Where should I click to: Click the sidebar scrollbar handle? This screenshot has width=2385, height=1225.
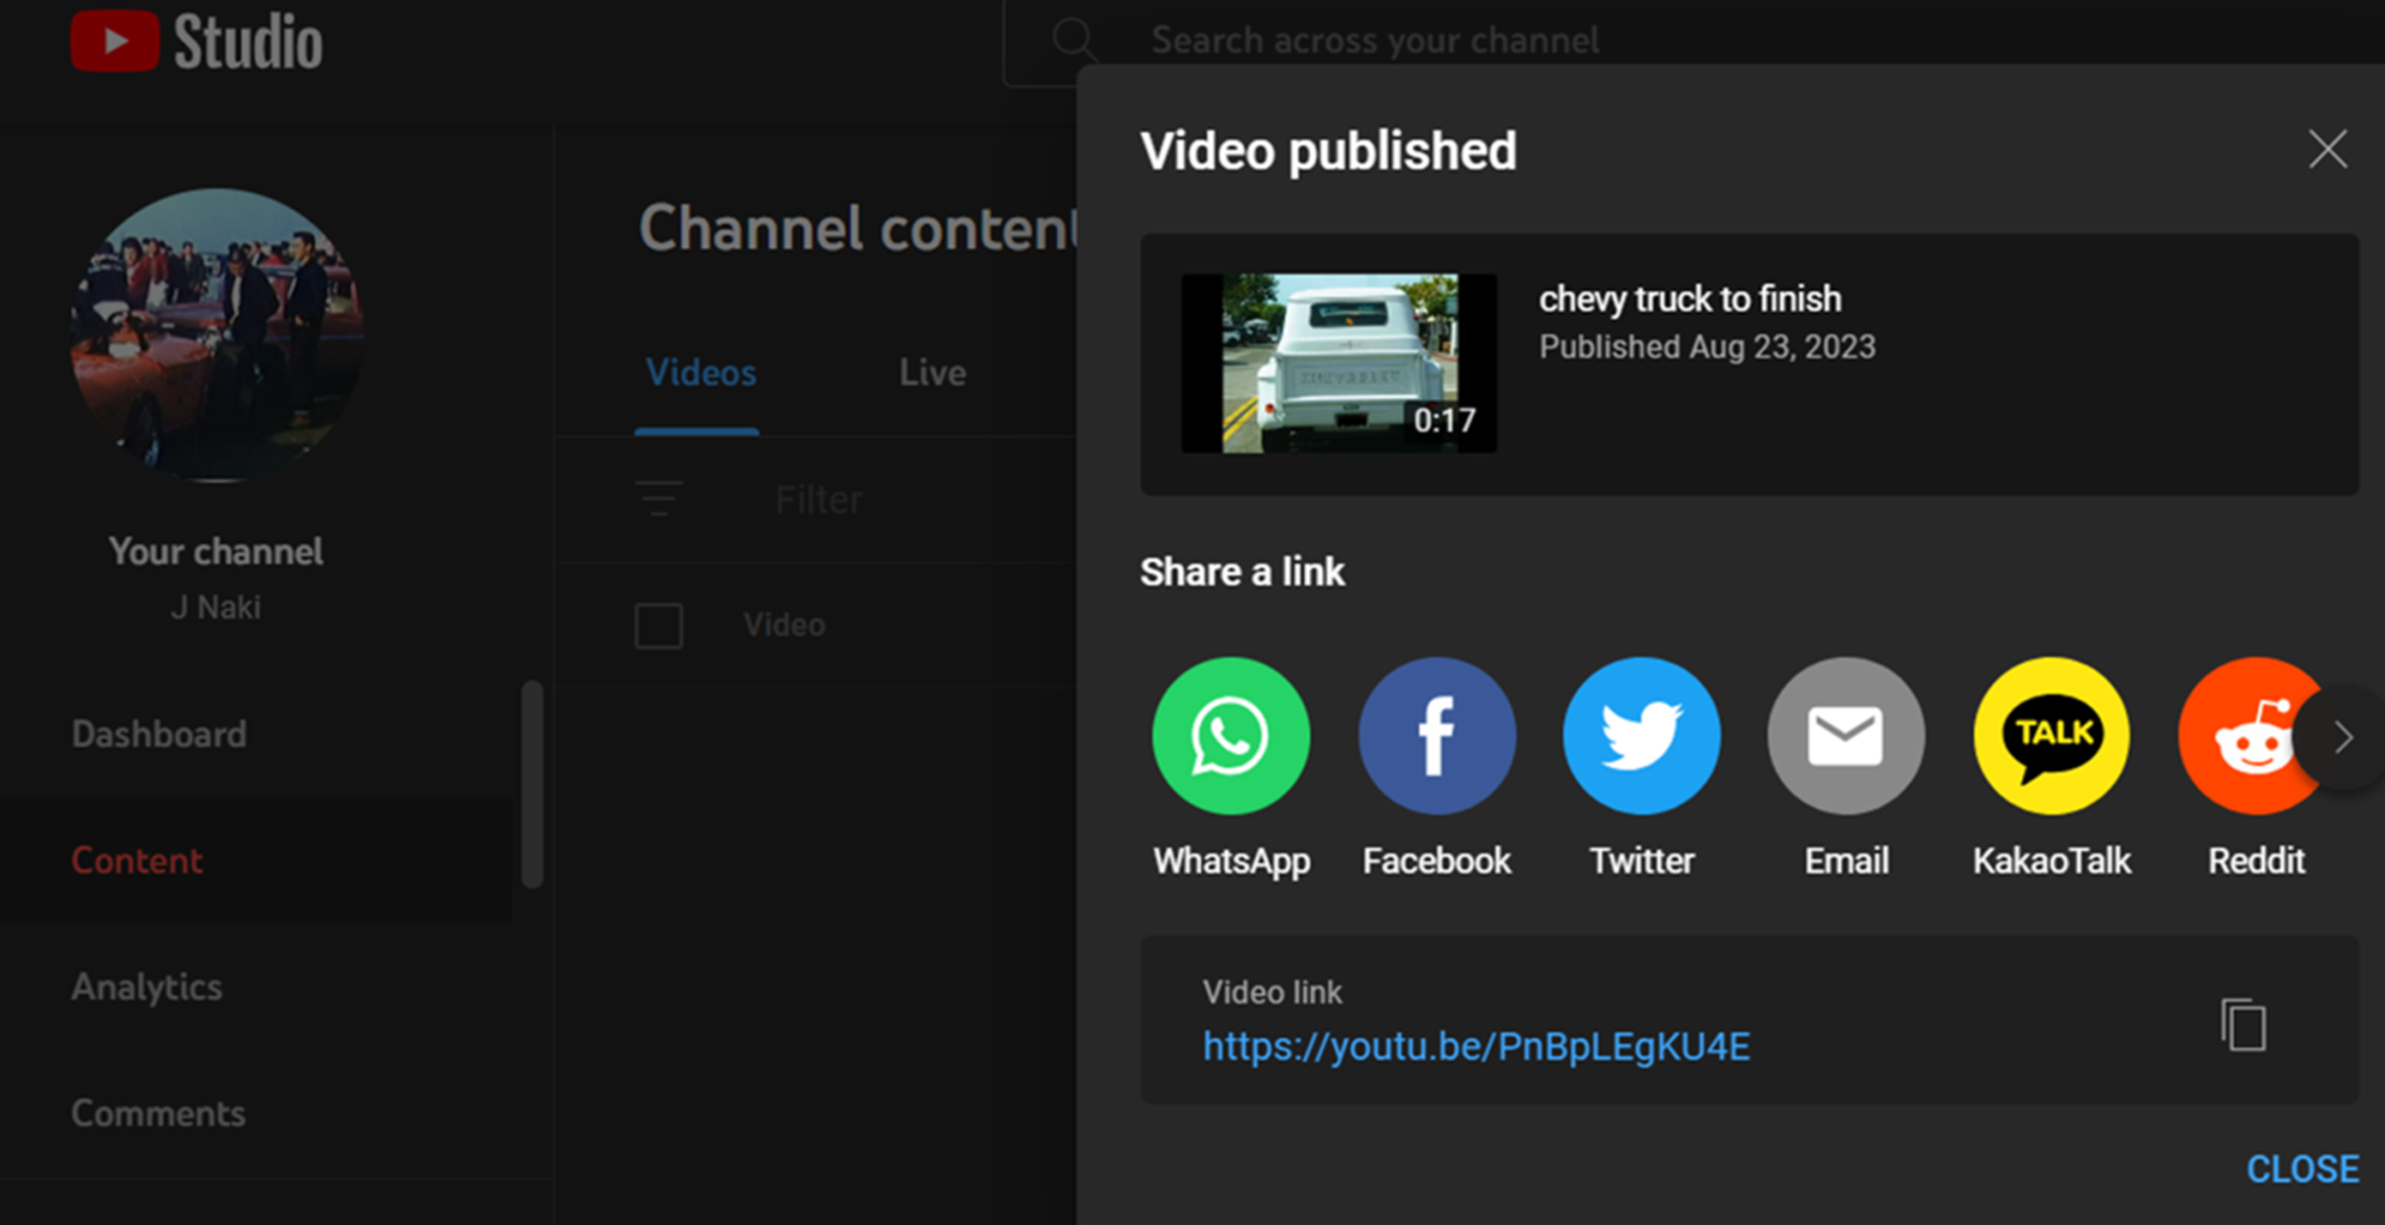coord(532,784)
